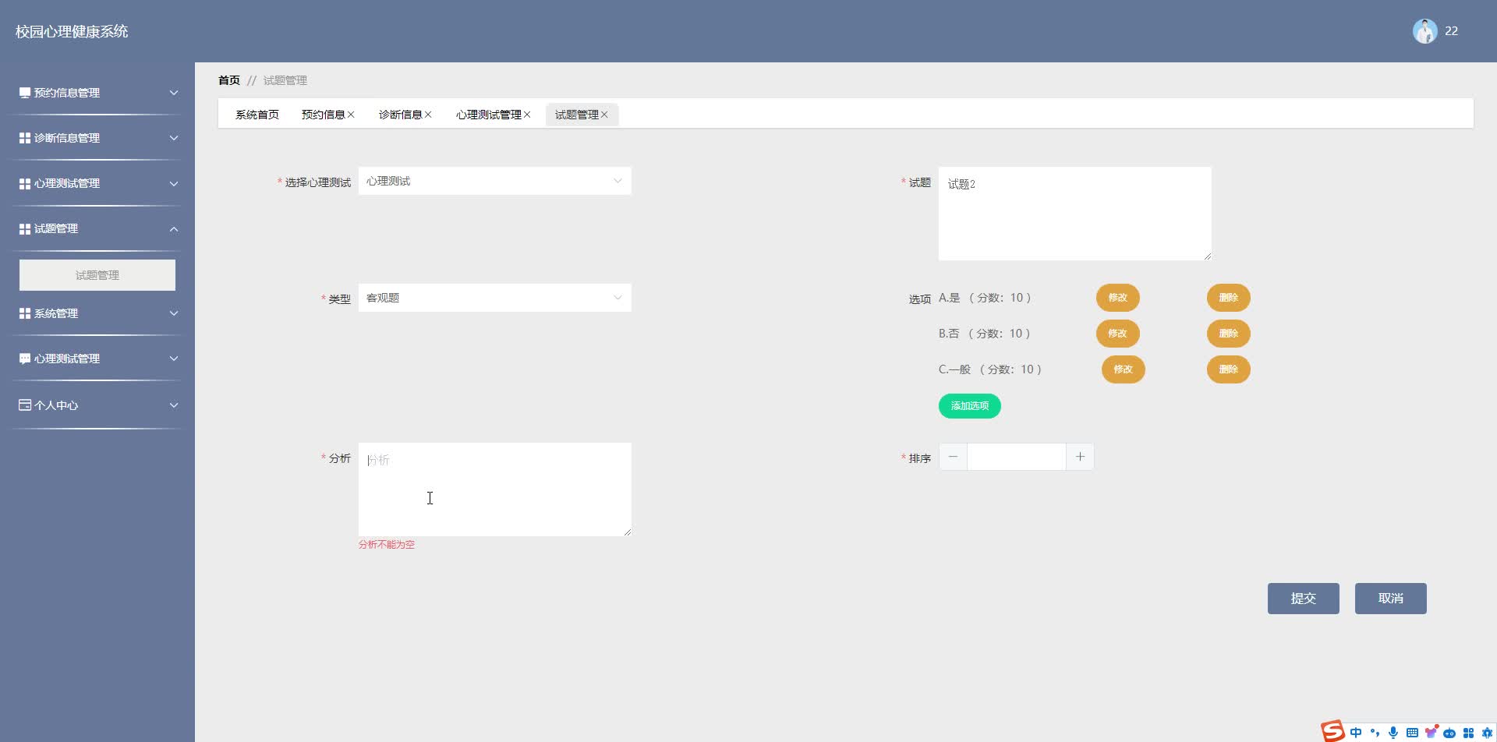This screenshot has height=742, width=1497.
Task: Click the 试题 textarea containing 试题2
Action: pos(1074,214)
